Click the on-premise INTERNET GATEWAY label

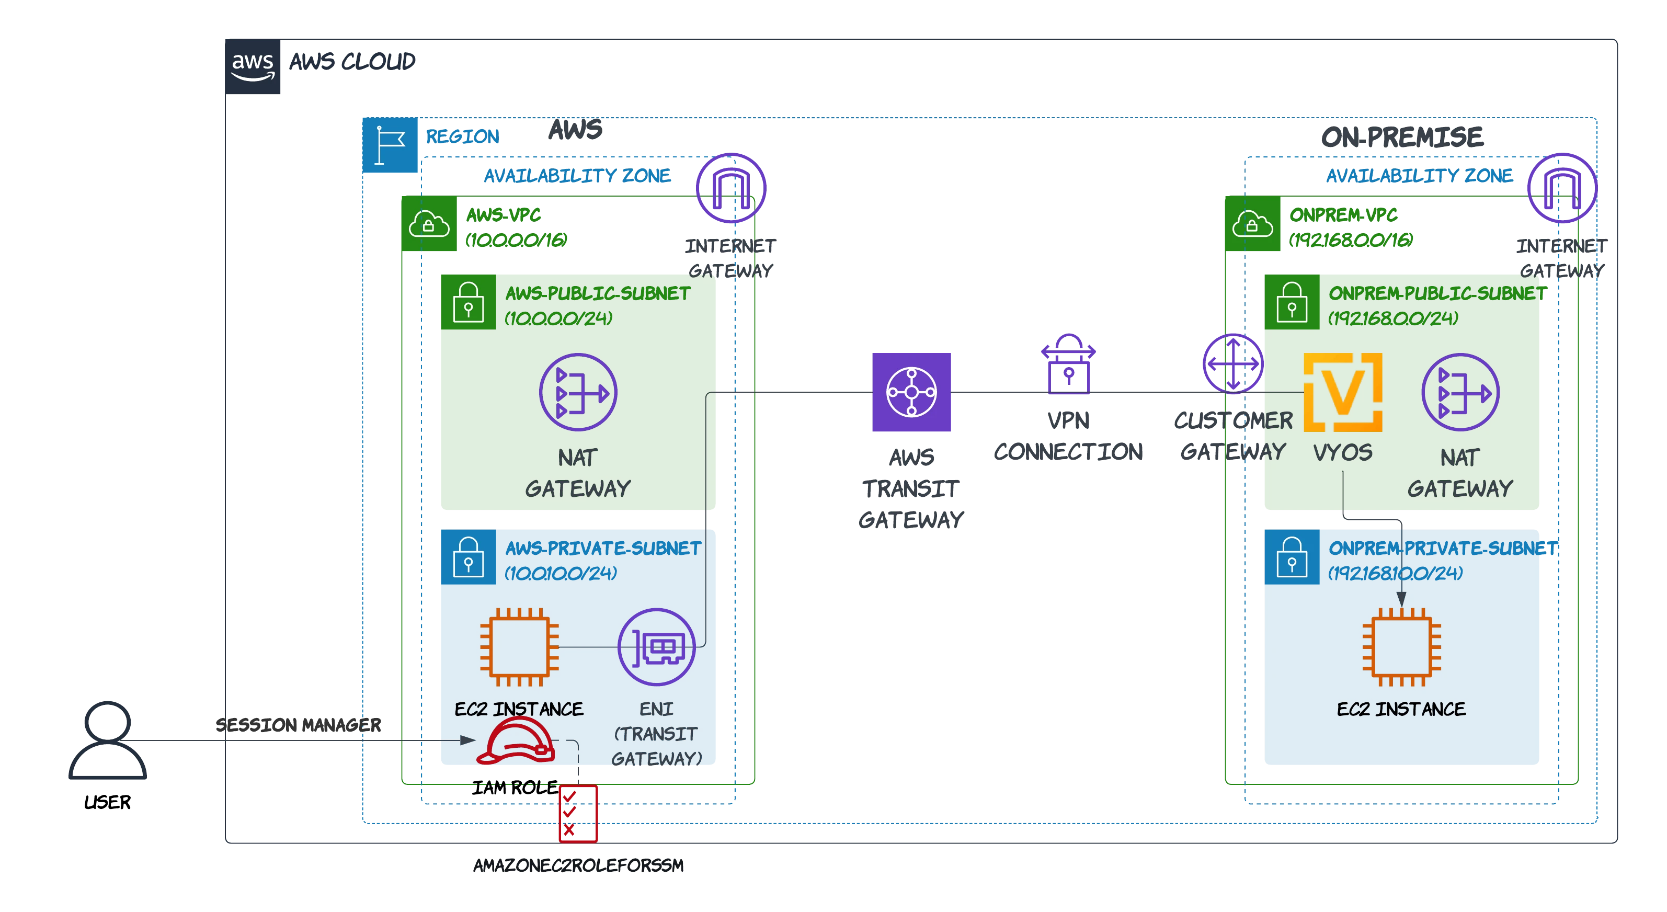1561,258
